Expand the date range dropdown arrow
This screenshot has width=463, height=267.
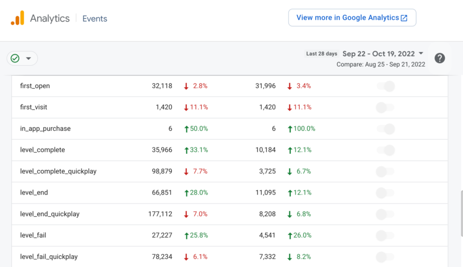click(x=421, y=53)
